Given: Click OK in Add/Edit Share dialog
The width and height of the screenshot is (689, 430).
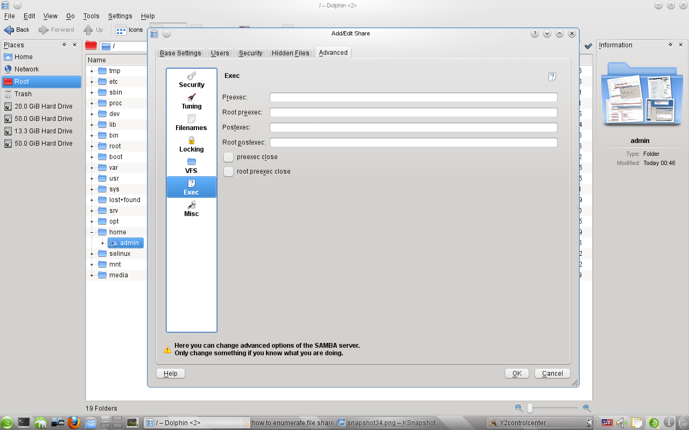Looking at the screenshot, I should 517,374.
